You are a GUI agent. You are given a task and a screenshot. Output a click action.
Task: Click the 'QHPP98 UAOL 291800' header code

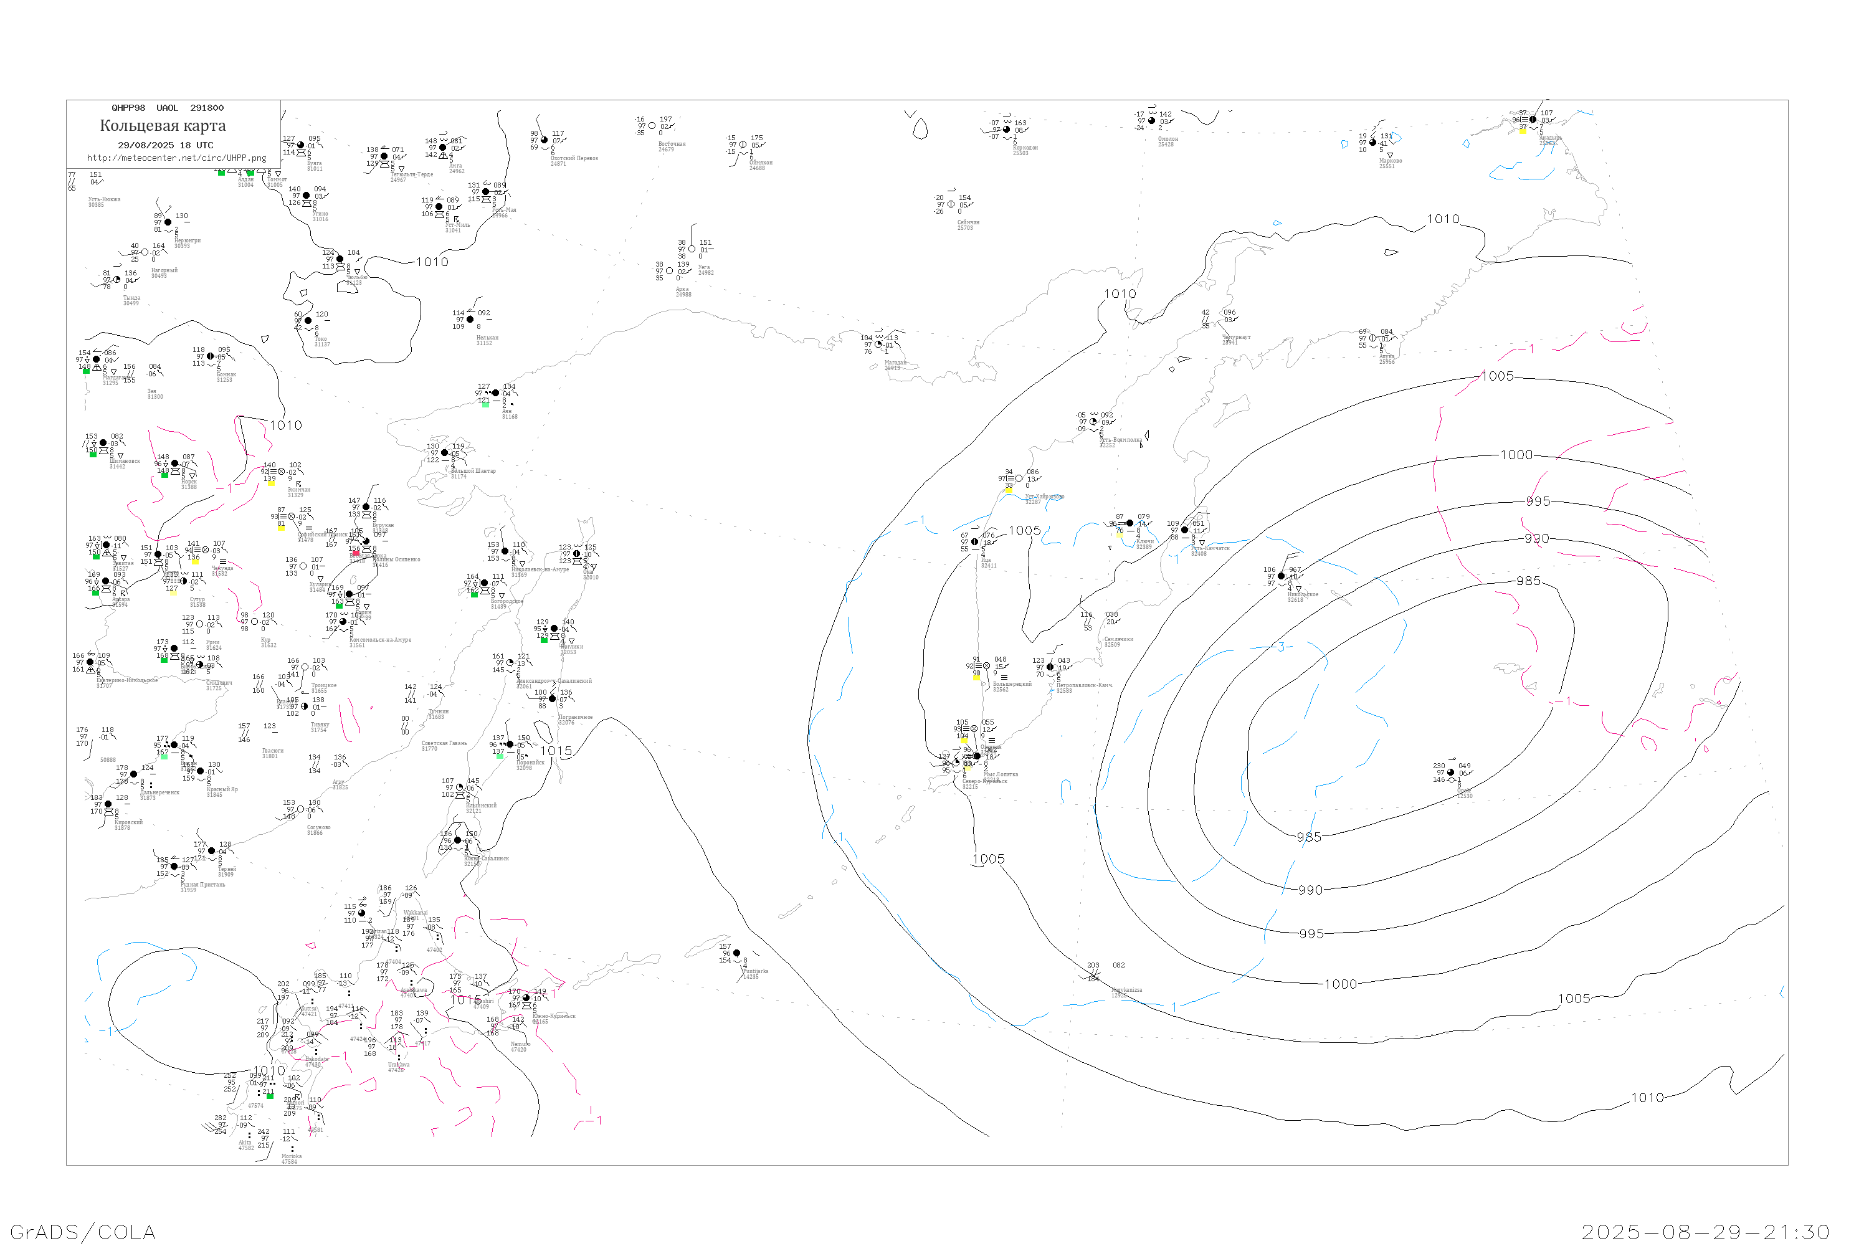[168, 108]
